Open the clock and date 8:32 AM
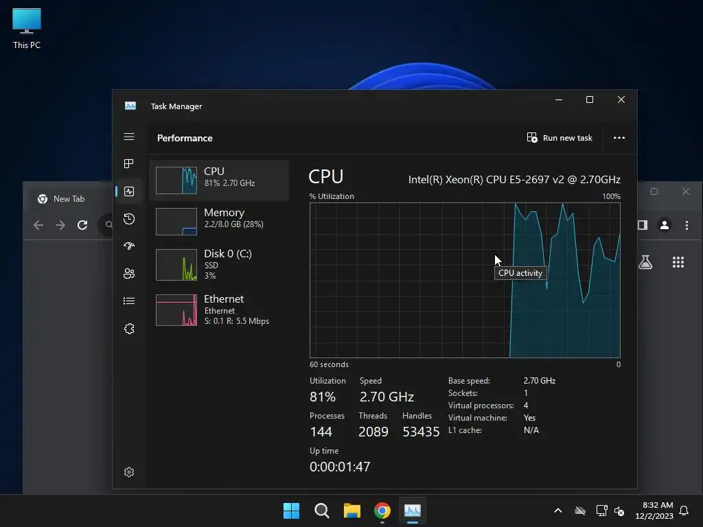703x527 pixels. (654, 511)
